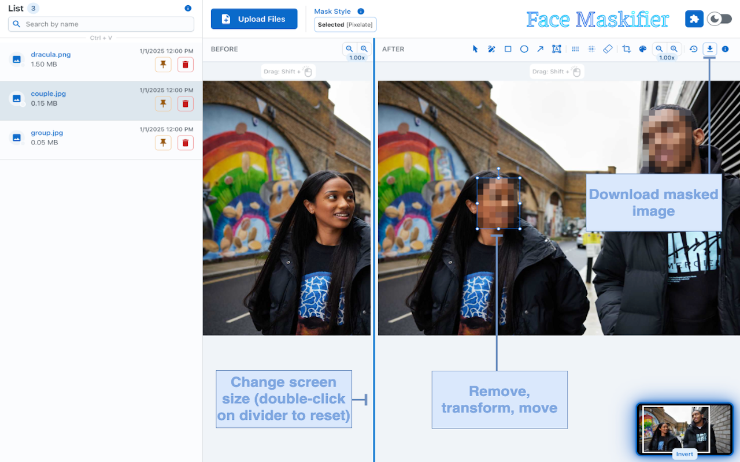Click the Upload Files button
740x462 pixels.
point(254,18)
